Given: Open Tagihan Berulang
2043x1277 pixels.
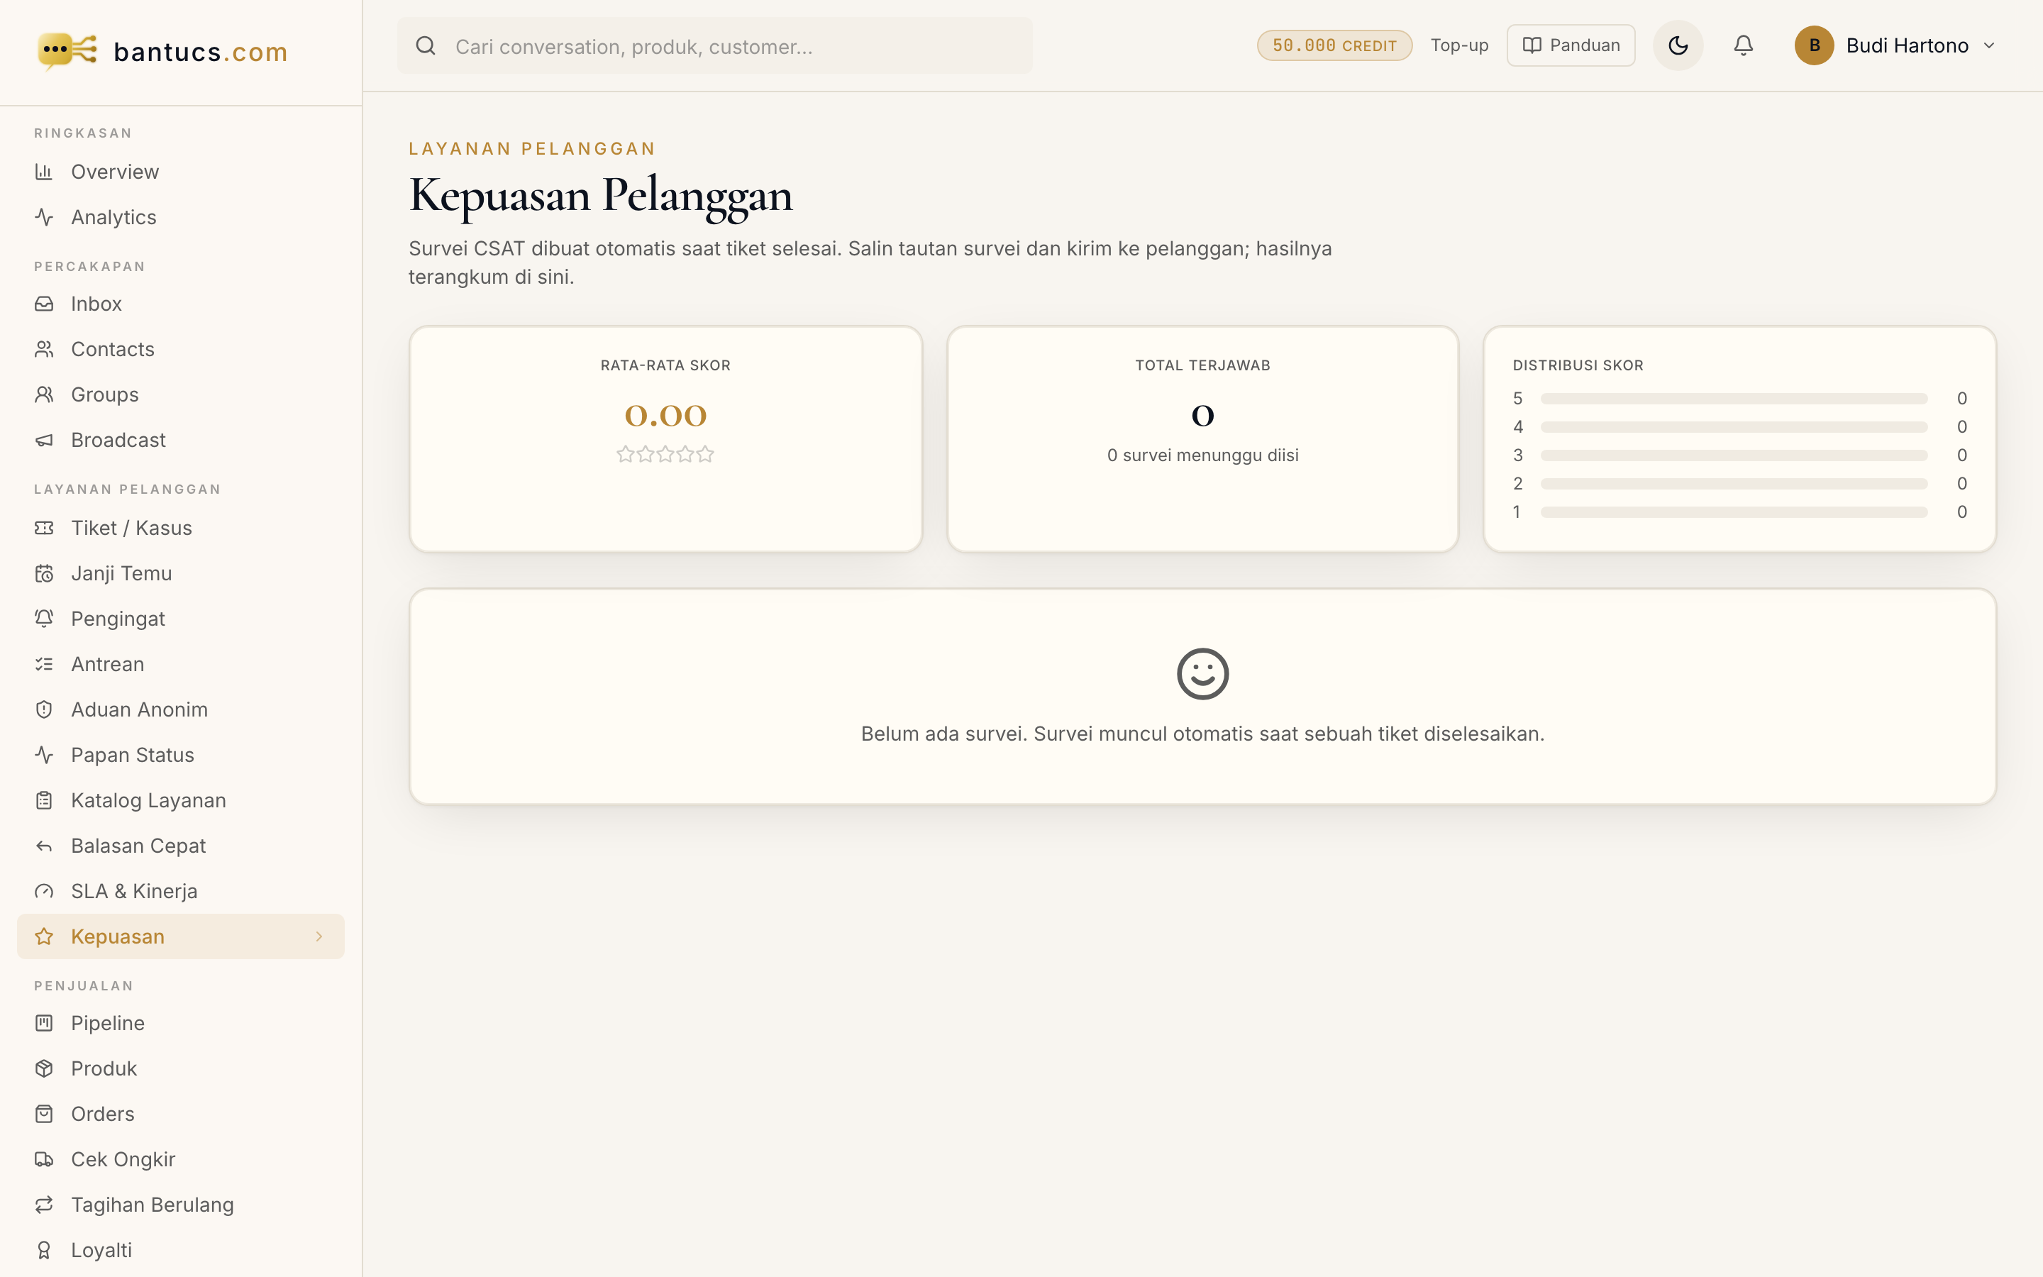Looking at the screenshot, I should 181,1205.
